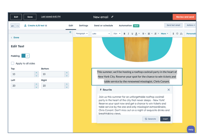Image resolution: width=208 pixels, height=139 pixels.
Task: Toggle italic formatting
Action: [x=128, y=34]
